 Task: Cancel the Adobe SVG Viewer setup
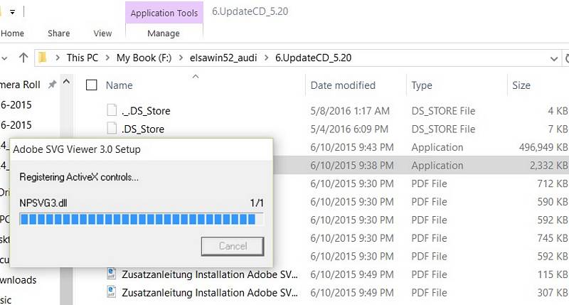click(233, 246)
